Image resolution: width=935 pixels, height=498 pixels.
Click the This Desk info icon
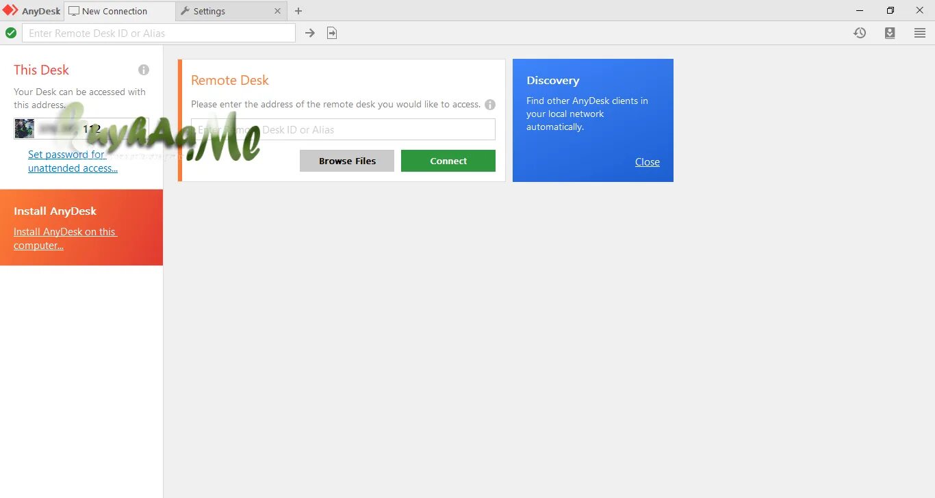point(144,70)
